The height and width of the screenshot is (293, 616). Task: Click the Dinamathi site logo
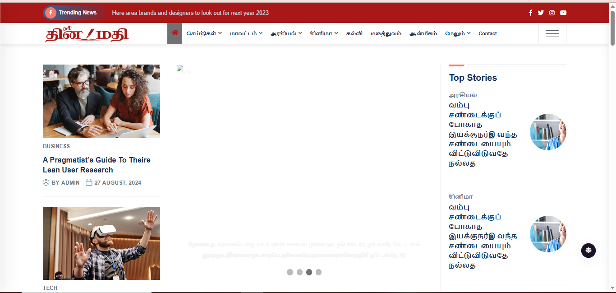(87, 34)
